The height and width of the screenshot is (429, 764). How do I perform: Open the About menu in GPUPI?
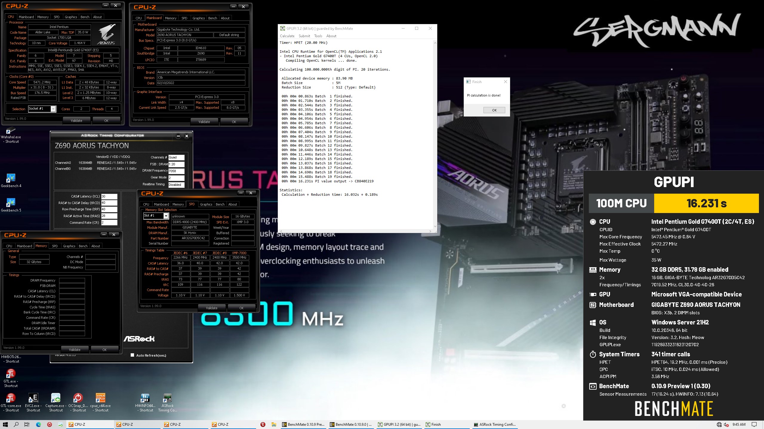[x=331, y=36]
